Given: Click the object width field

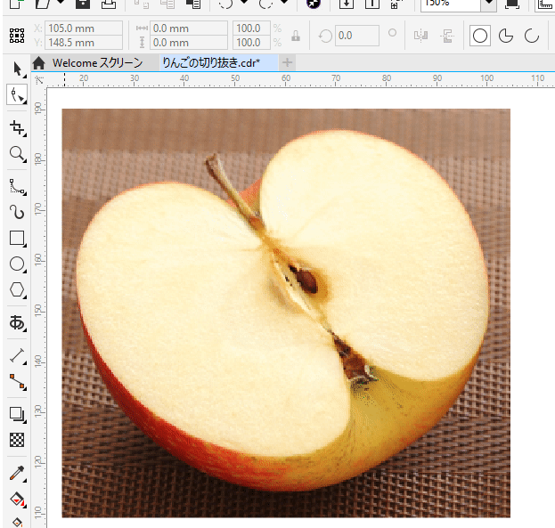Looking at the screenshot, I should (x=189, y=28).
